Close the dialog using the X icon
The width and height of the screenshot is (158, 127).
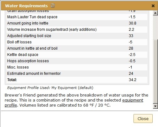tap(153, 6)
